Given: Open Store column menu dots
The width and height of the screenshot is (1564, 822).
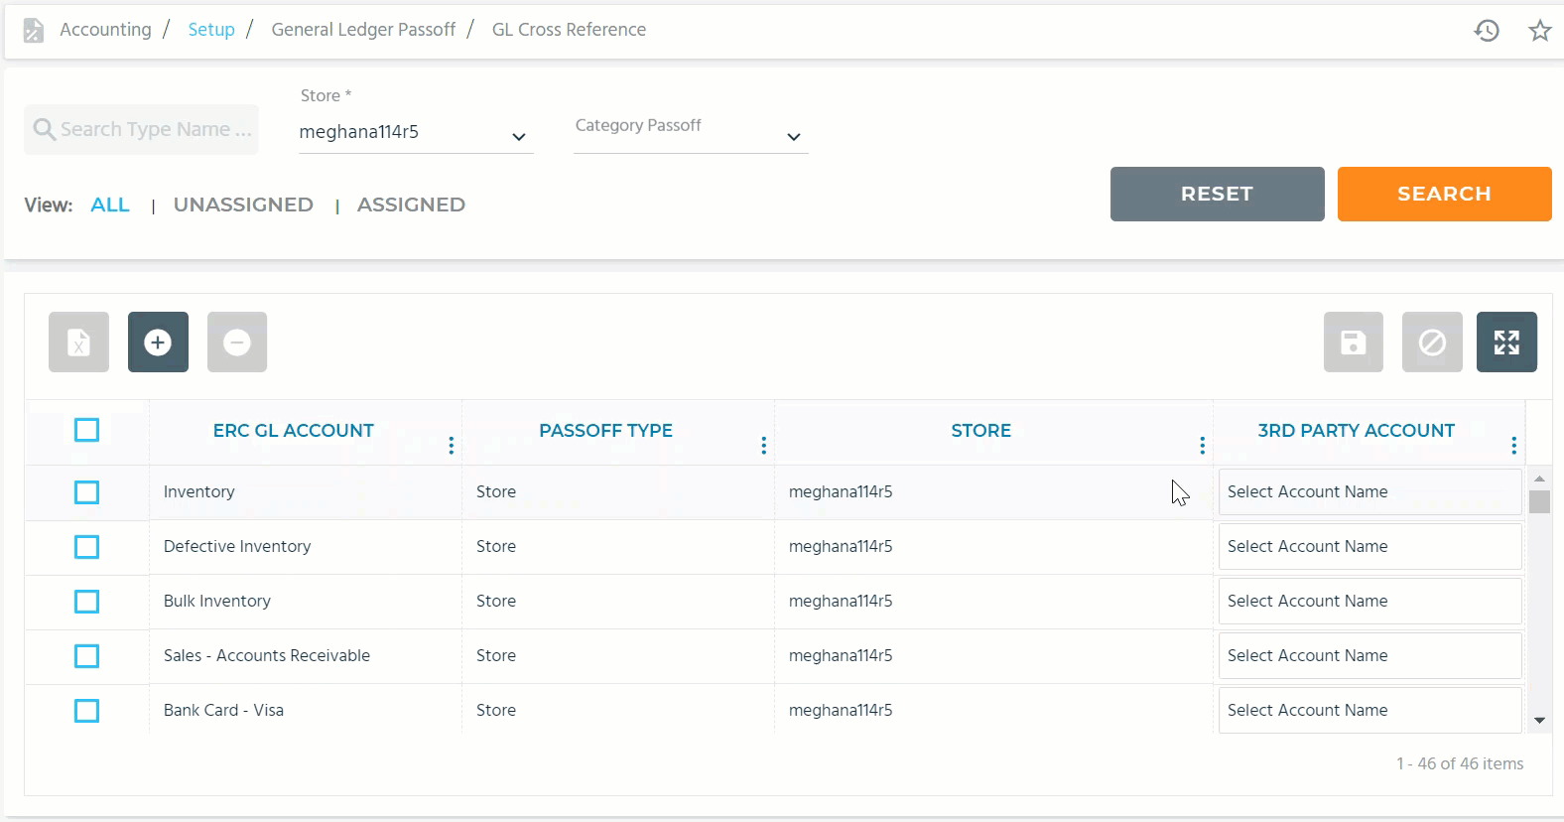Looking at the screenshot, I should point(1202,446).
